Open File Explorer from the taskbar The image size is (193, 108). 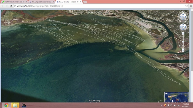[x=15, y=105]
